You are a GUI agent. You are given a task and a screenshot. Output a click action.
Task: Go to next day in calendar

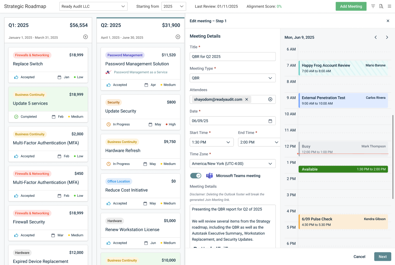[387, 37]
